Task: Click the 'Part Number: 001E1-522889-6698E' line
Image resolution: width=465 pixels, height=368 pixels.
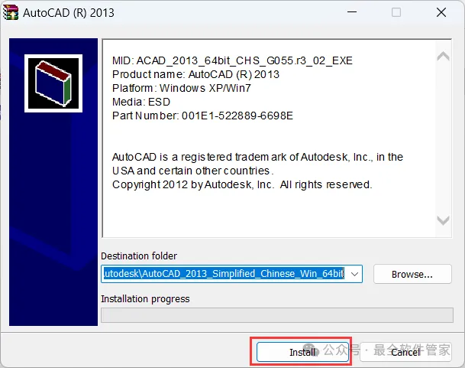Action: (202, 116)
